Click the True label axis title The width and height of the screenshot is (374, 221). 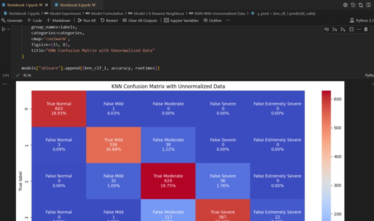pos(20,181)
